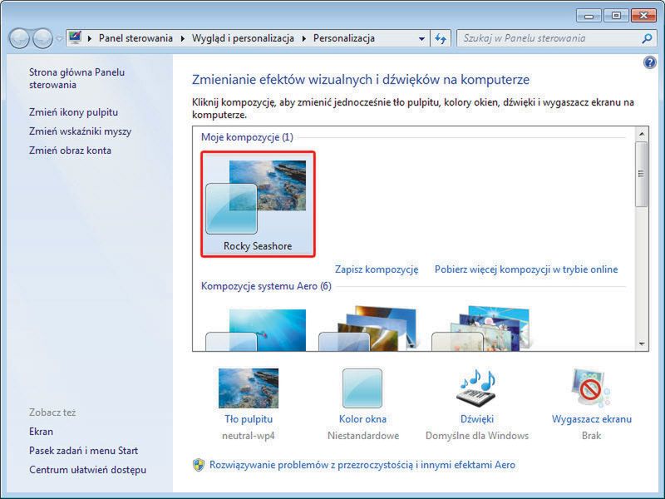Screen dimensions: 665x499
Task: Open Centrum ułatwień dostępu link
Action: tap(87, 470)
